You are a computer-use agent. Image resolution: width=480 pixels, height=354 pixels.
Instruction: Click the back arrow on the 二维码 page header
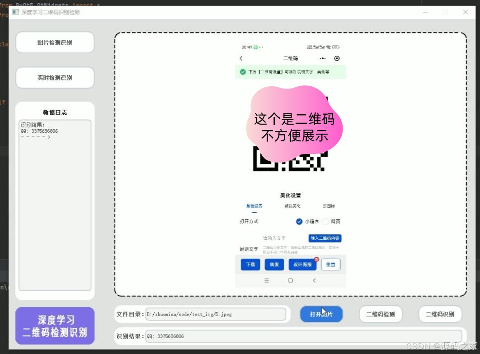[241, 58]
